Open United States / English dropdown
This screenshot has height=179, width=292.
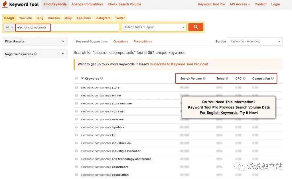pos(154,27)
